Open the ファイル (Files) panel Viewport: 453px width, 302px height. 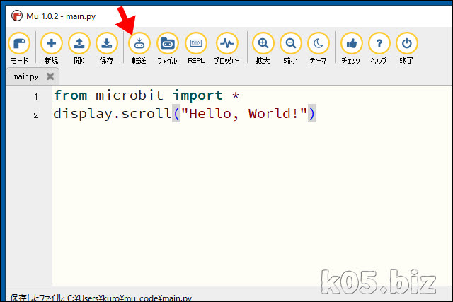167,48
